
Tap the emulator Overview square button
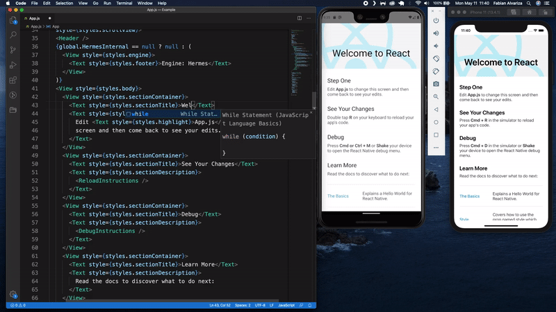tap(436, 135)
